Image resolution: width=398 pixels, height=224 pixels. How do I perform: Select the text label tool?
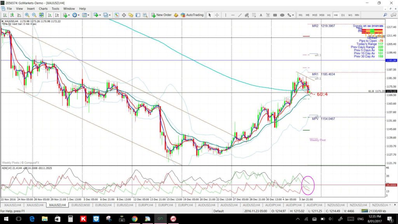tap(268, 15)
